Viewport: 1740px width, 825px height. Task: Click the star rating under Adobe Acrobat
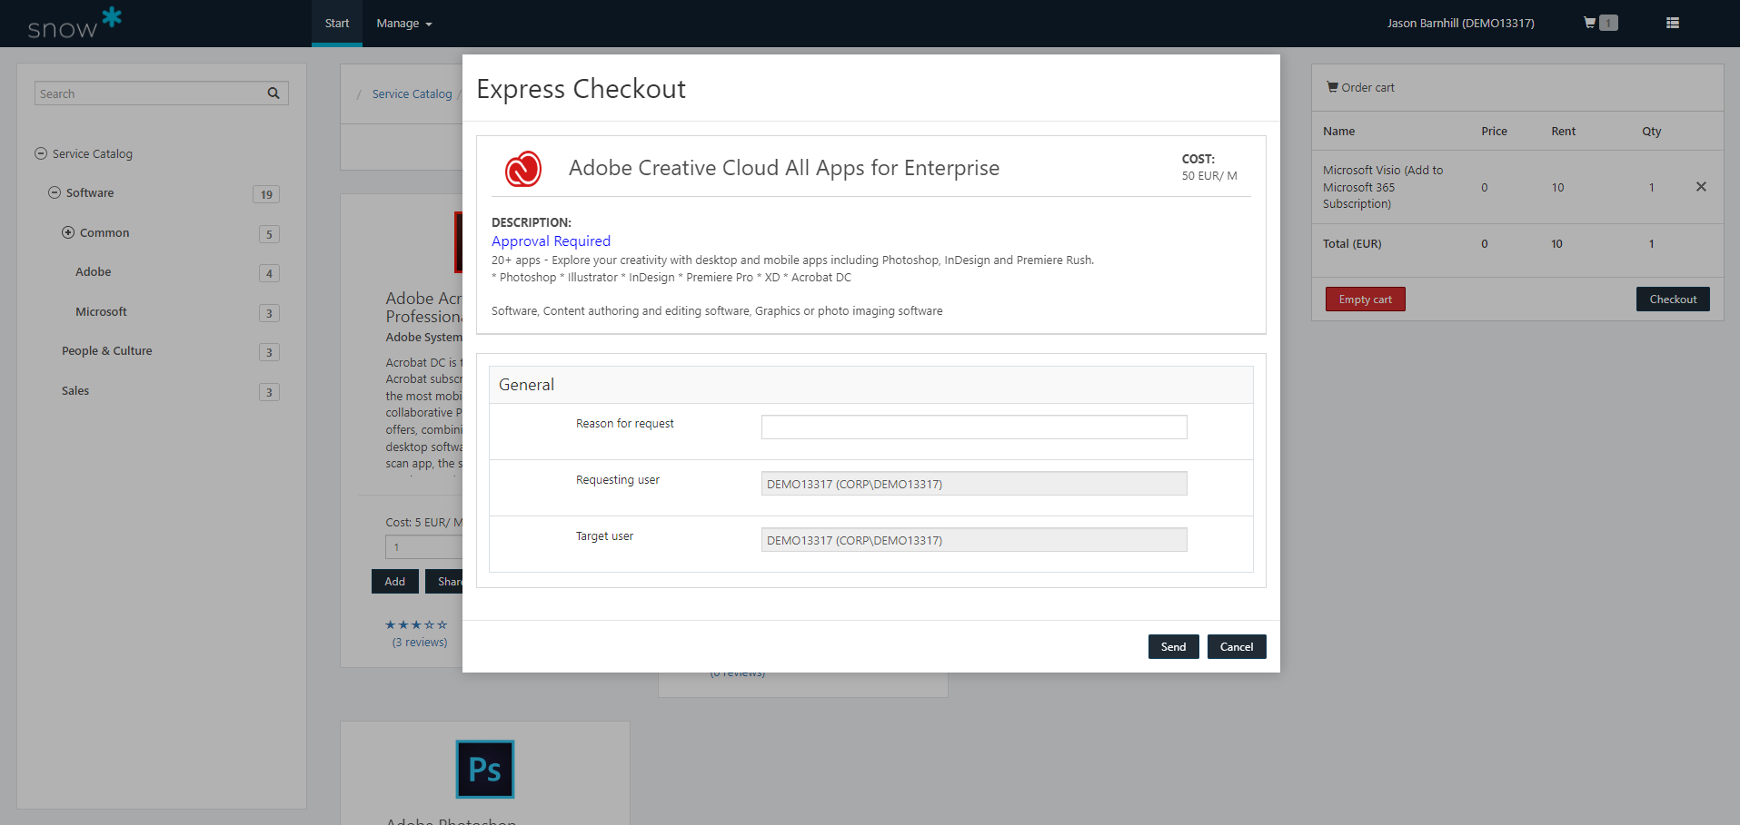tap(416, 624)
